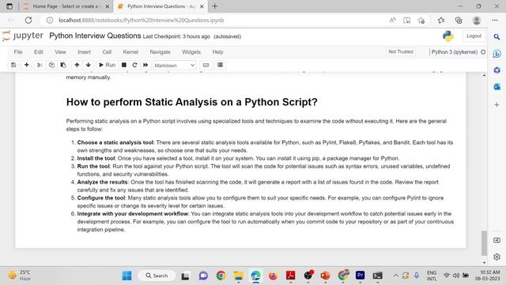
Task: Open the weather widget showing 25°C
Action: pos(20,275)
